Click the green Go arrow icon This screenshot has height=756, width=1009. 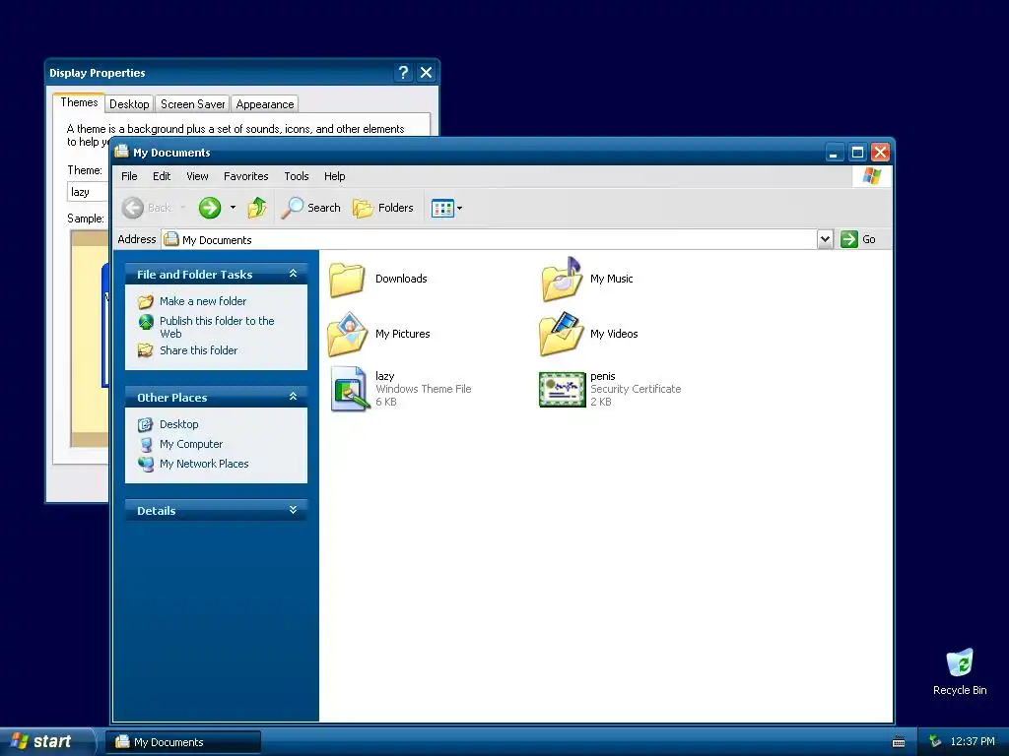[x=848, y=239]
